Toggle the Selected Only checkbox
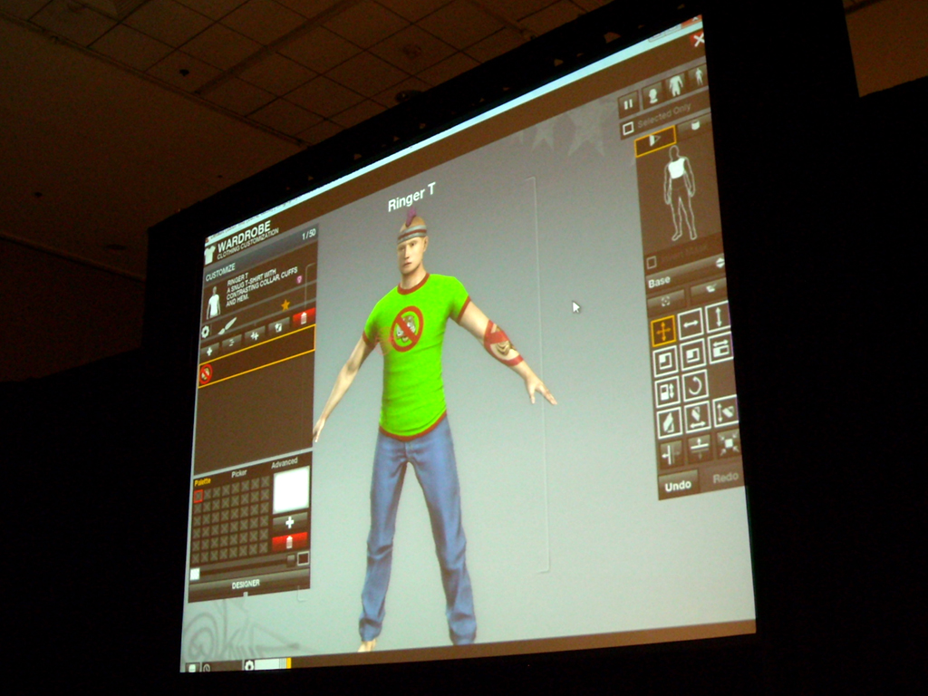This screenshot has width=928, height=696. pyautogui.click(x=627, y=130)
